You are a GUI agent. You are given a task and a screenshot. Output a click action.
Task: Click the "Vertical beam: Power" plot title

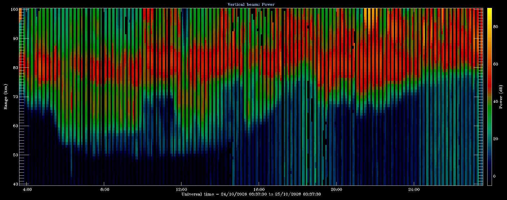251,4
